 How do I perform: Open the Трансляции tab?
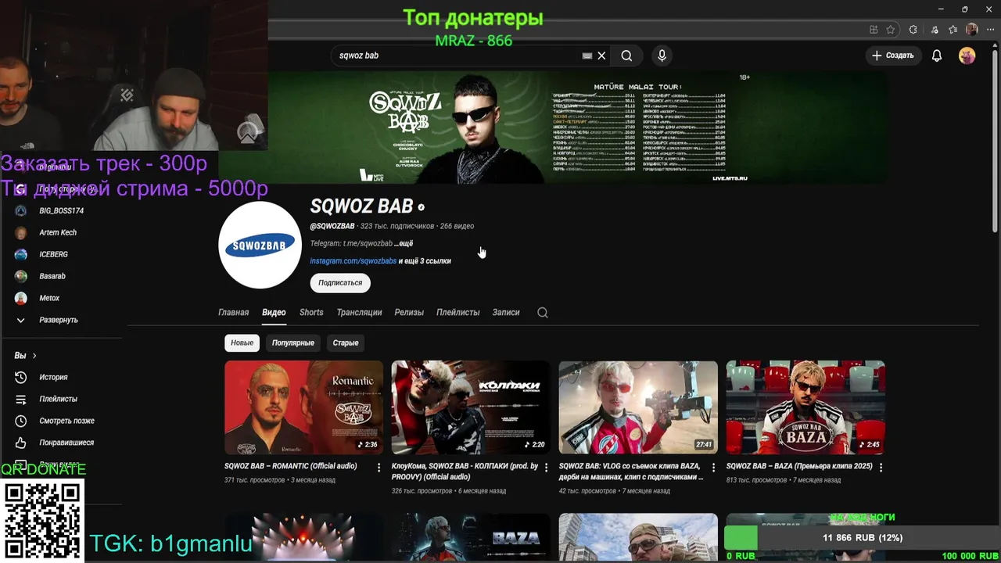[x=359, y=312]
